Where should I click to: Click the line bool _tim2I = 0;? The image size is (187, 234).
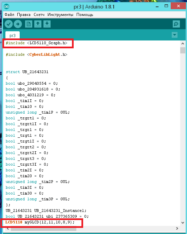pyautogui.click(x=24, y=170)
